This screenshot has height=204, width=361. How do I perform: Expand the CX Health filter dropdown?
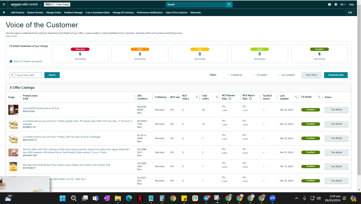click(x=260, y=75)
